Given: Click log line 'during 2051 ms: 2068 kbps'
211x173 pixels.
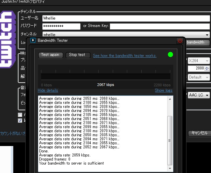Looking at the screenshot, I should coord(79,119).
